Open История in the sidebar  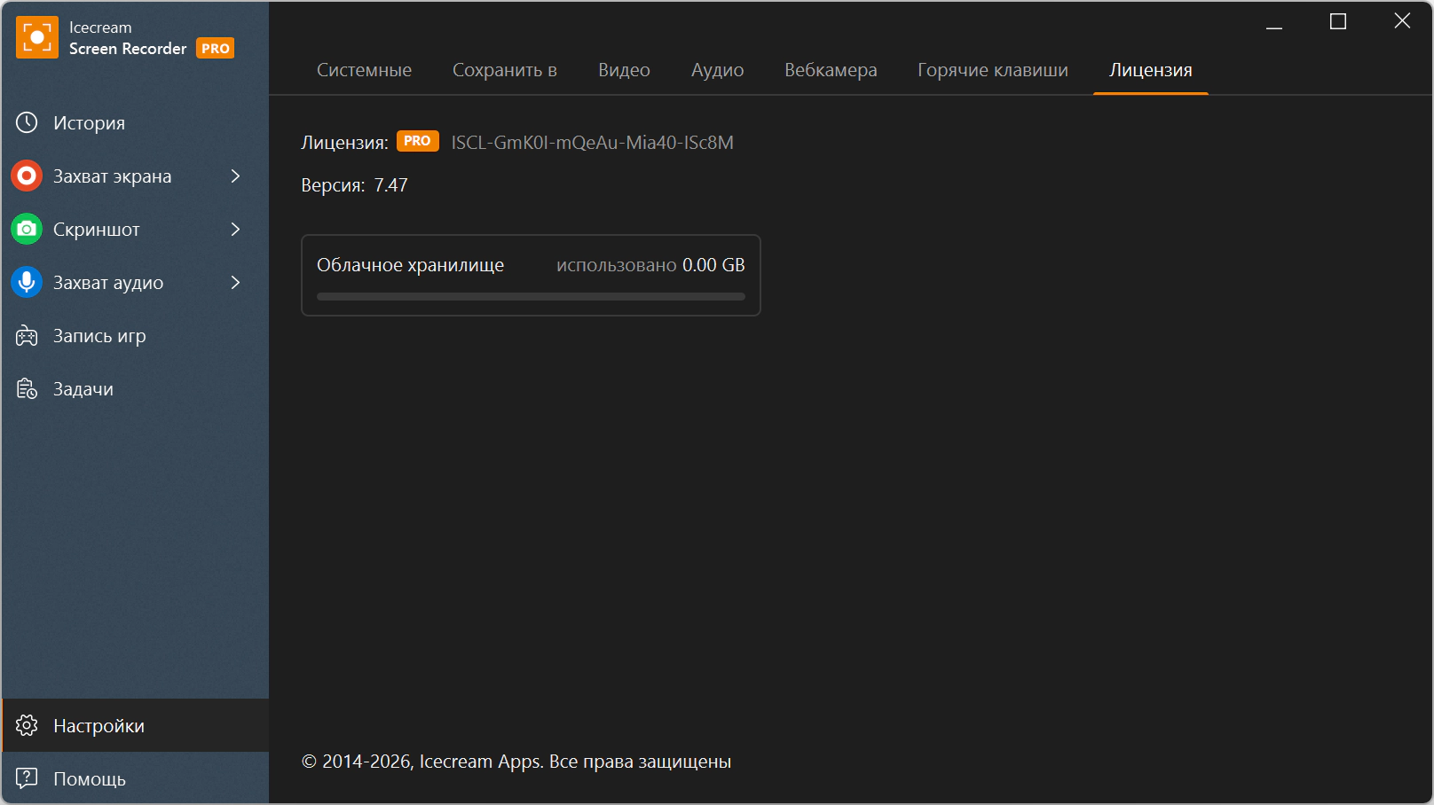[x=135, y=122]
